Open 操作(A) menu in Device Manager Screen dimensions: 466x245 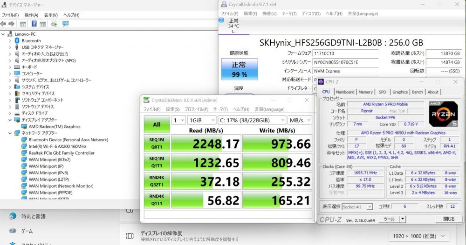[x=31, y=15]
